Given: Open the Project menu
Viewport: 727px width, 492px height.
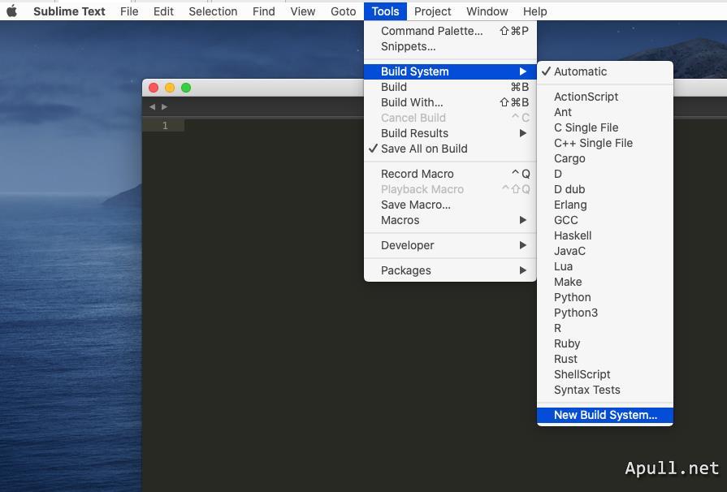Looking at the screenshot, I should click(433, 11).
